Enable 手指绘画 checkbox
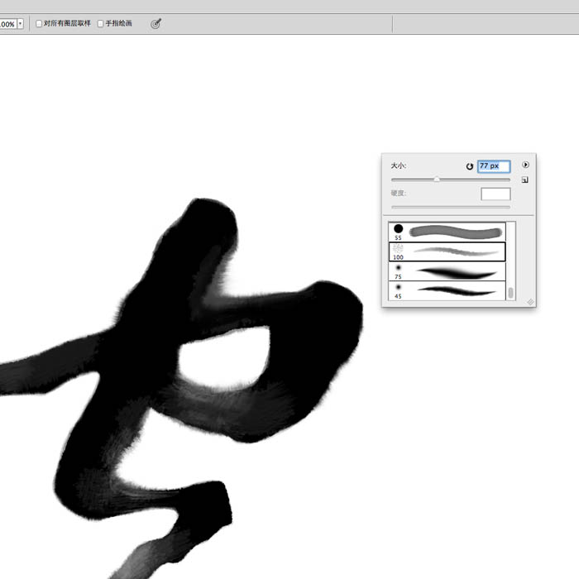 (x=101, y=24)
